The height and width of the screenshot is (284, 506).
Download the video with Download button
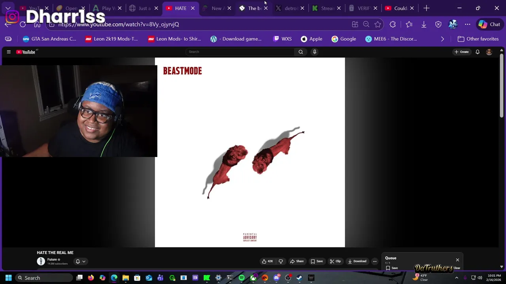point(357,261)
